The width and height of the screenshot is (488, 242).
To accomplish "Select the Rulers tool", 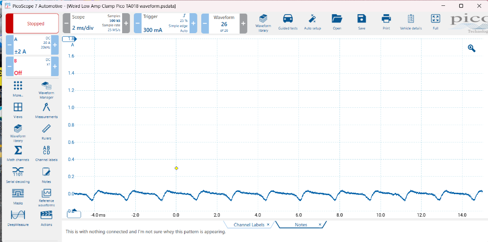I will coord(46,132).
